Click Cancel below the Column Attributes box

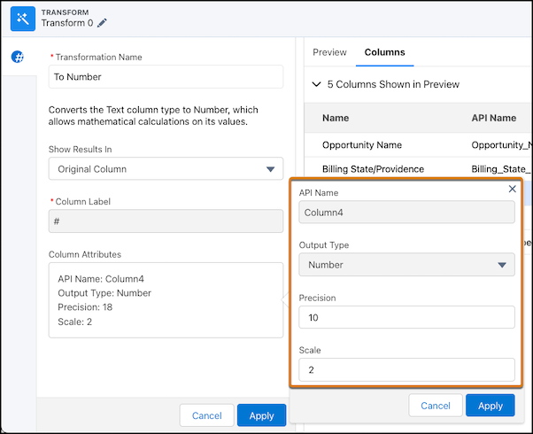[x=206, y=415]
